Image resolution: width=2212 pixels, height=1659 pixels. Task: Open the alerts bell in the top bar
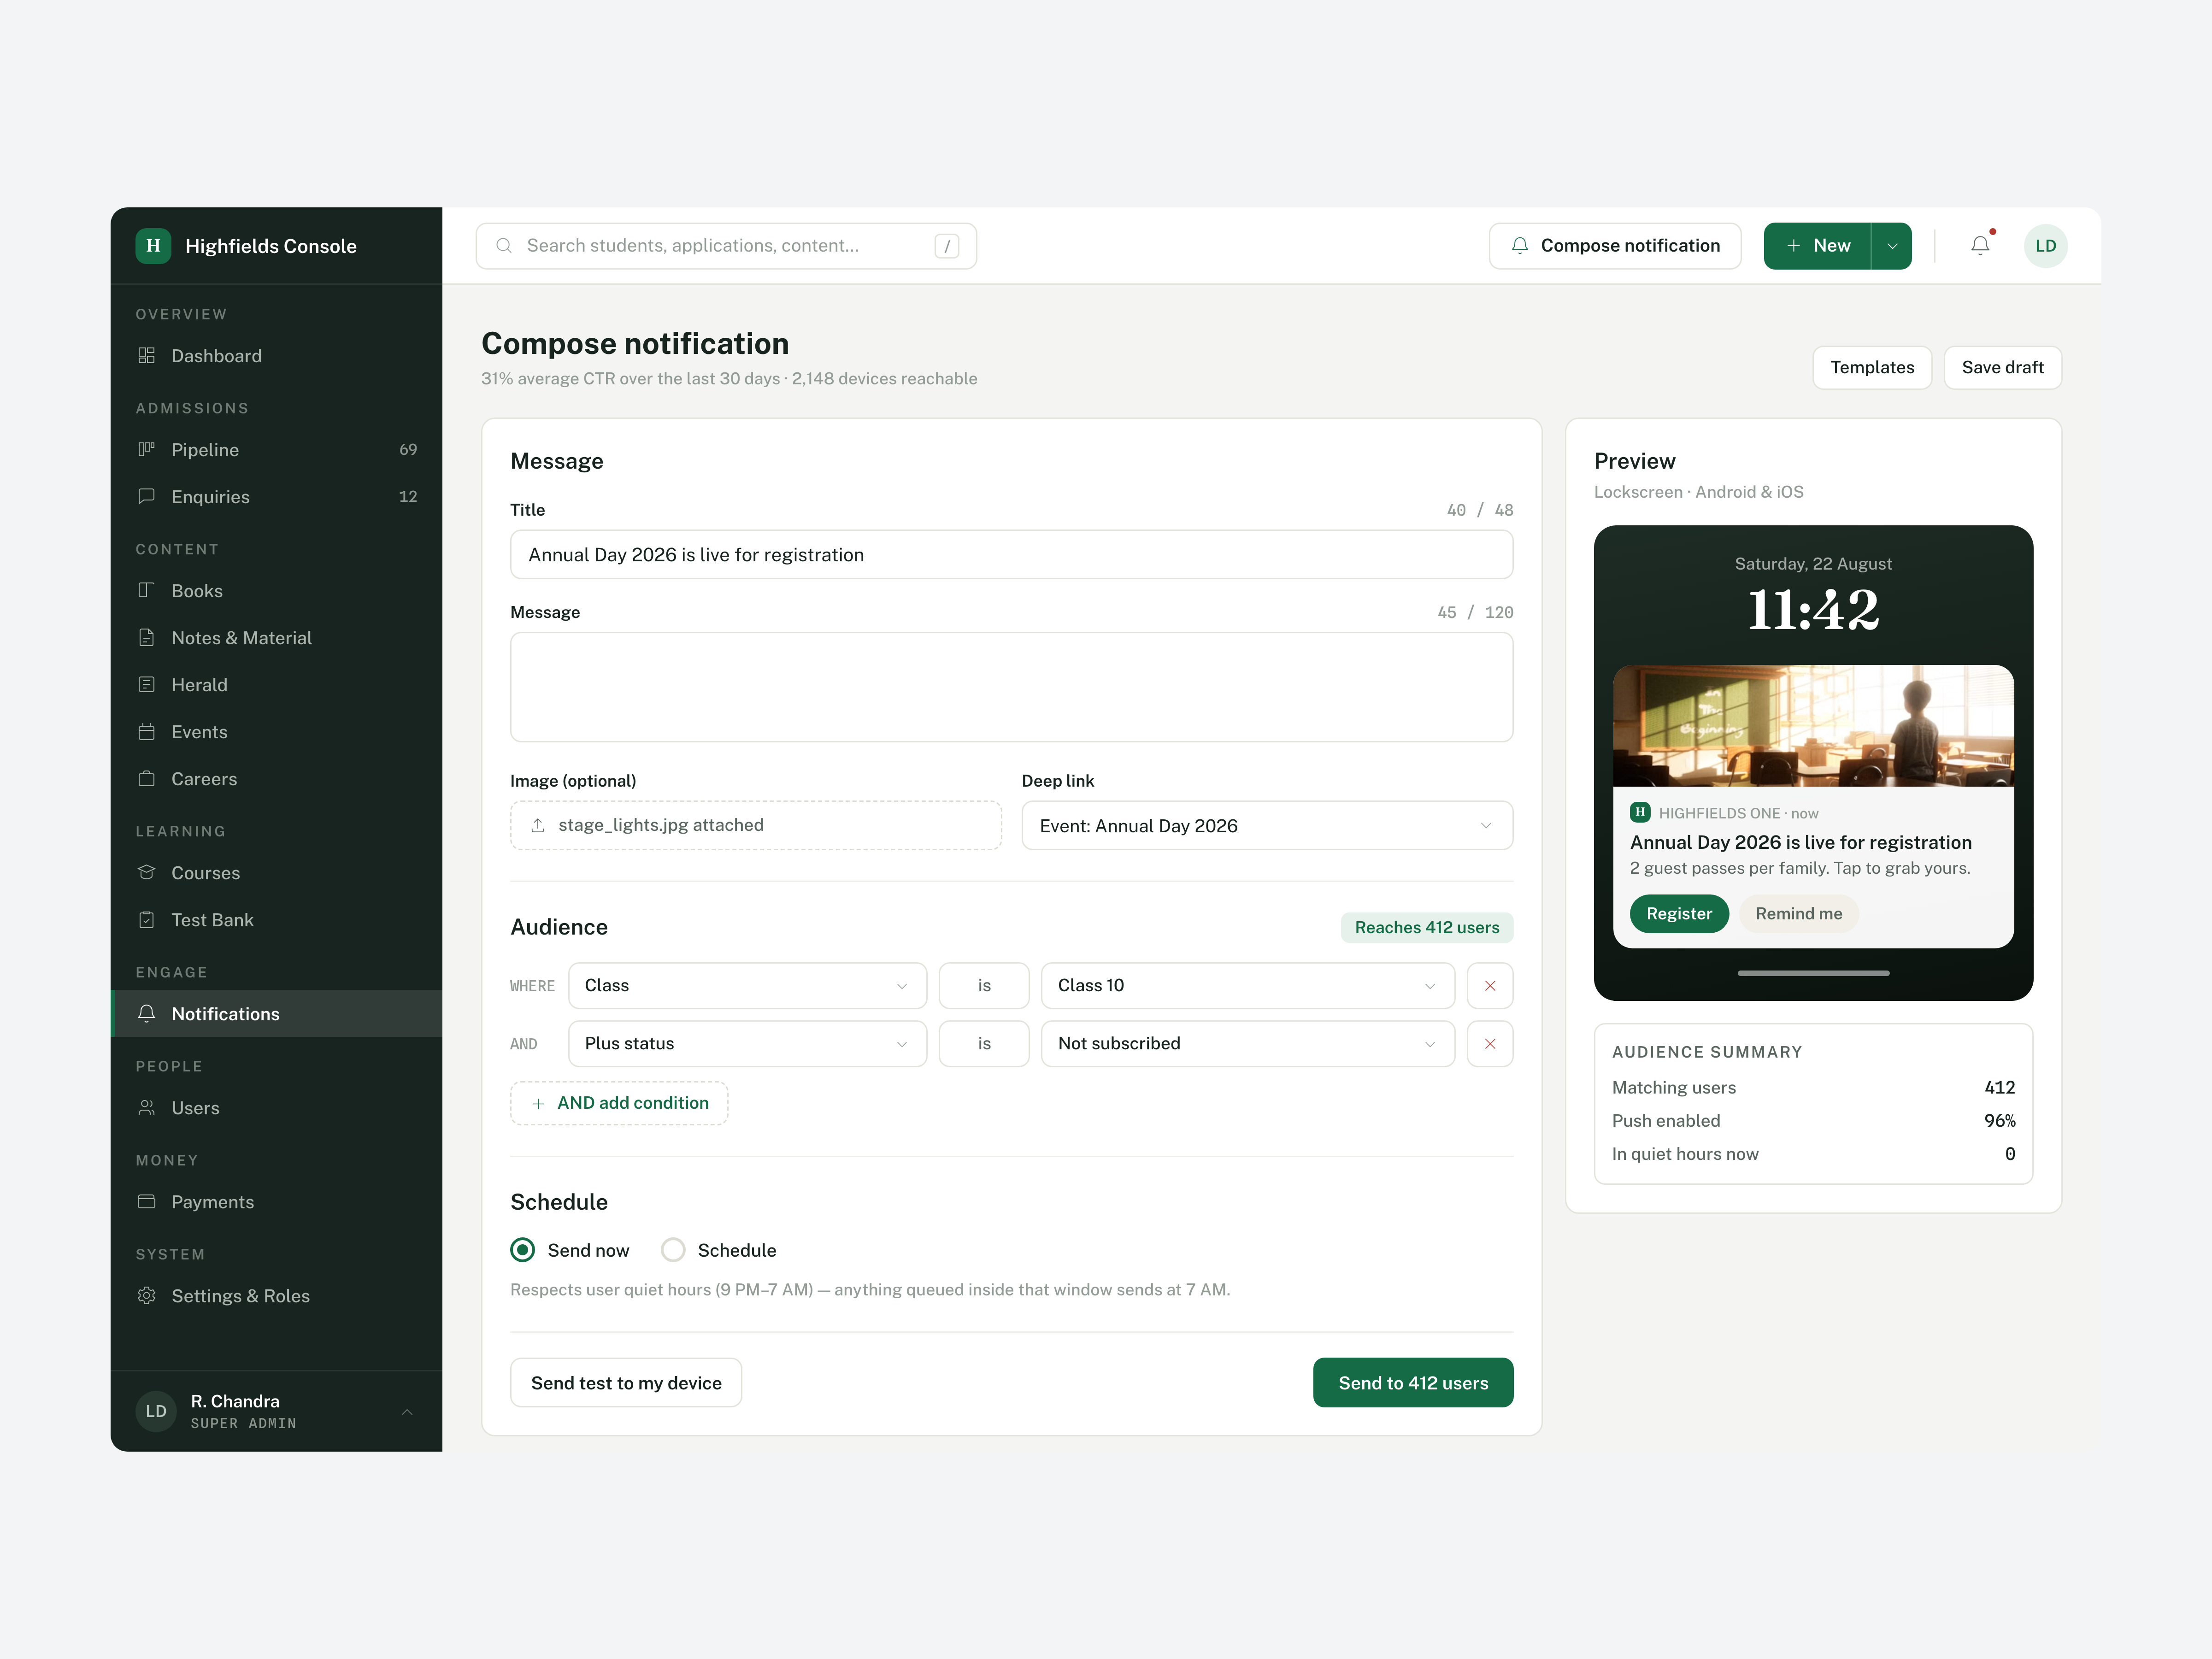[1980, 246]
